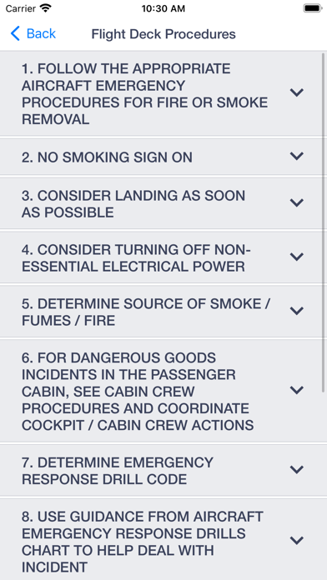Viewport: 327px width, 580px height.
Task: Select step 5 Determine Source text
Action: pyautogui.click(x=146, y=312)
